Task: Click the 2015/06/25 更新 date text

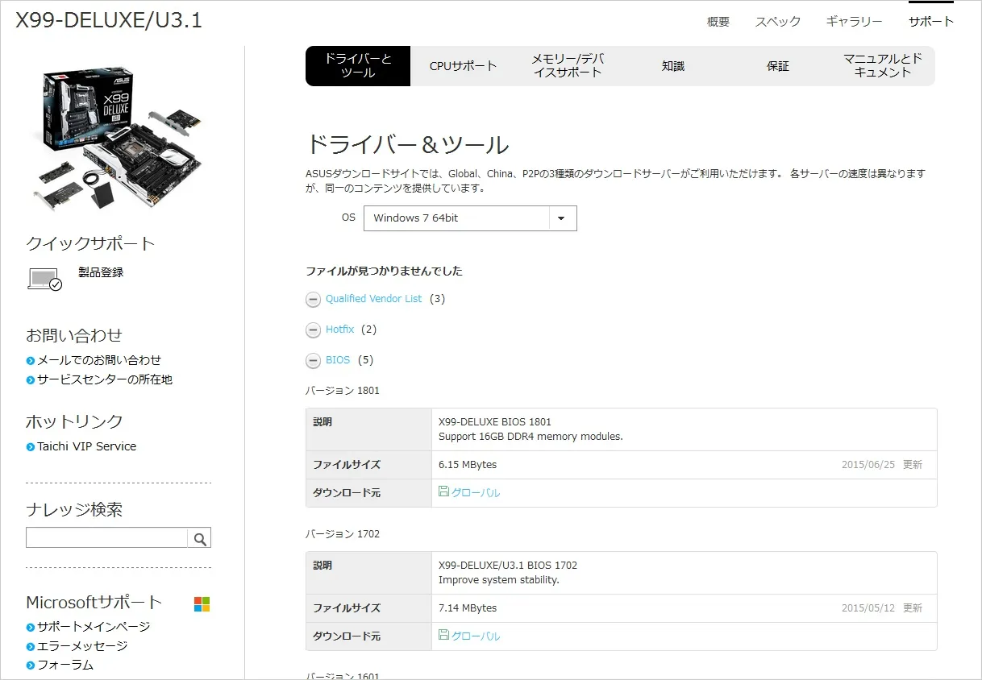Action: click(x=882, y=465)
